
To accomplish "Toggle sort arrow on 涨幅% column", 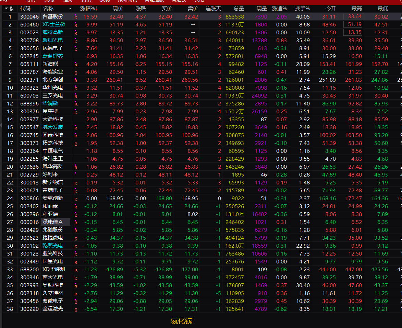I will [96, 9].
